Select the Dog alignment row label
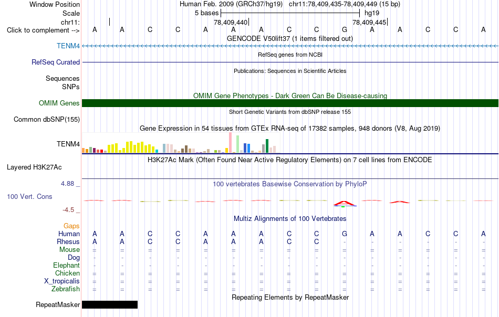The height and width of the screenshot is (317, 499). tap(74, 258)
